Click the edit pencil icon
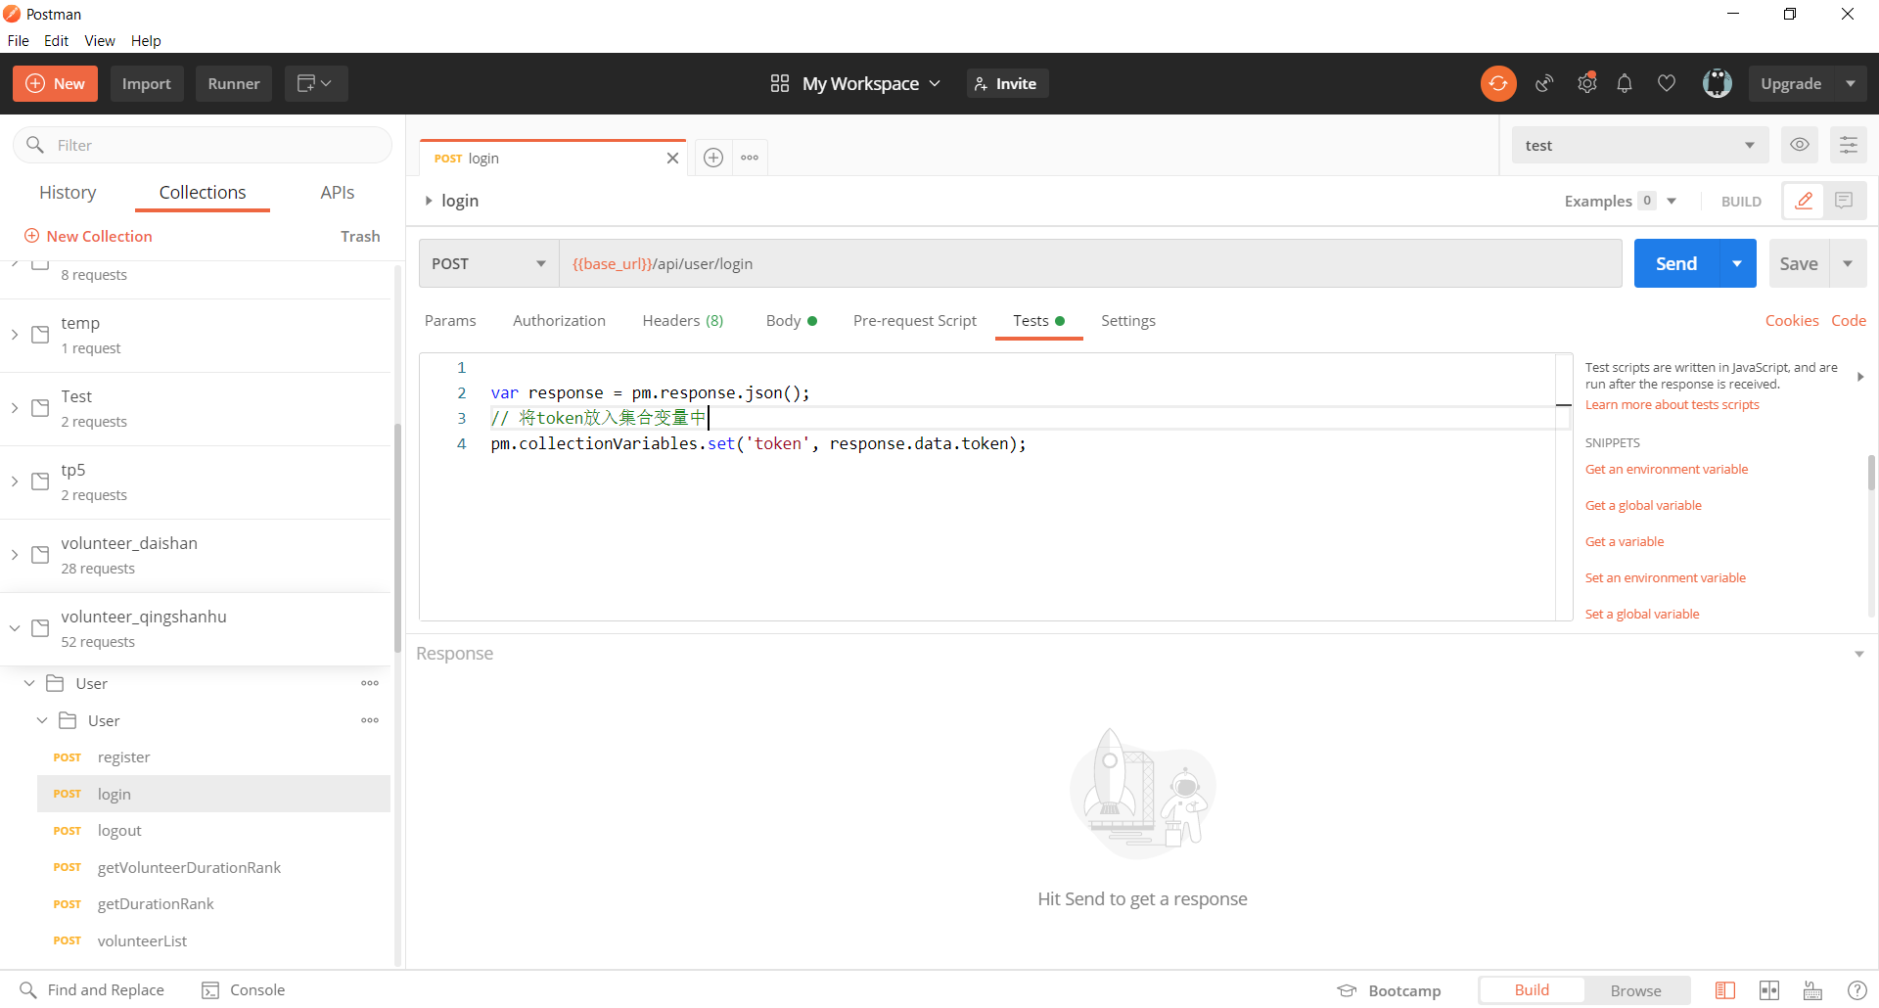Screen dimensions: 1879x1008 pos(1804,201)
